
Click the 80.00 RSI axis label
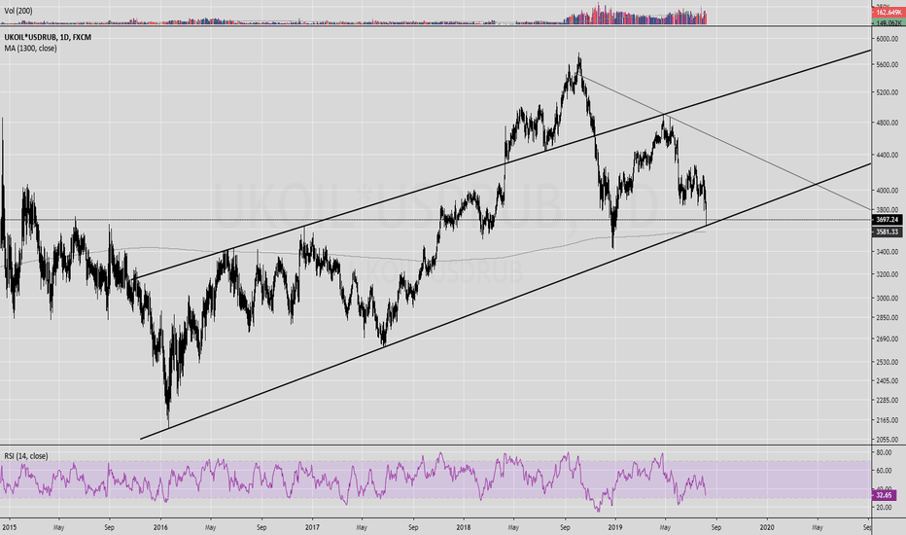(x=884, y=452)
